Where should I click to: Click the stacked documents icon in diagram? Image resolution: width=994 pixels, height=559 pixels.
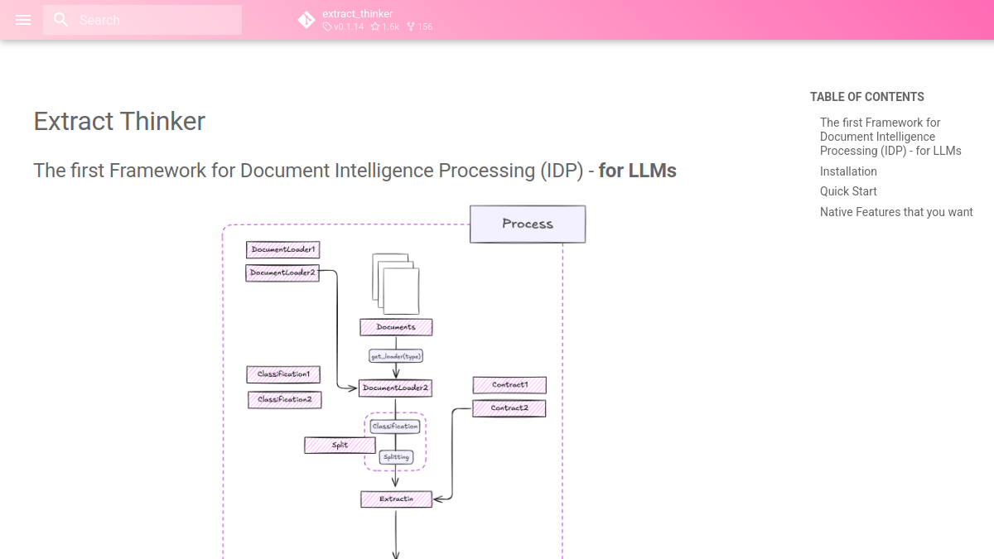coord(396,283)
